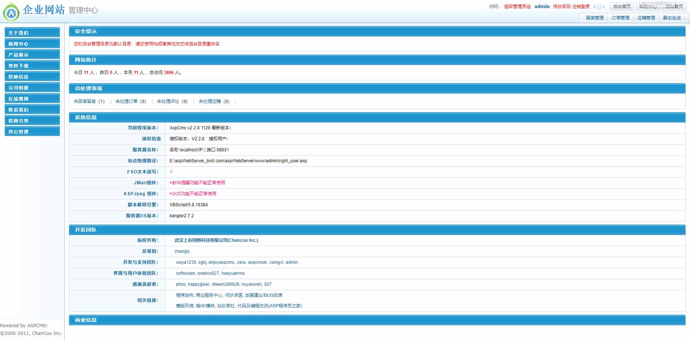This screenshot has width=690, height=340.
Task: Click team member softocean
Action: [x=185, y=273]
